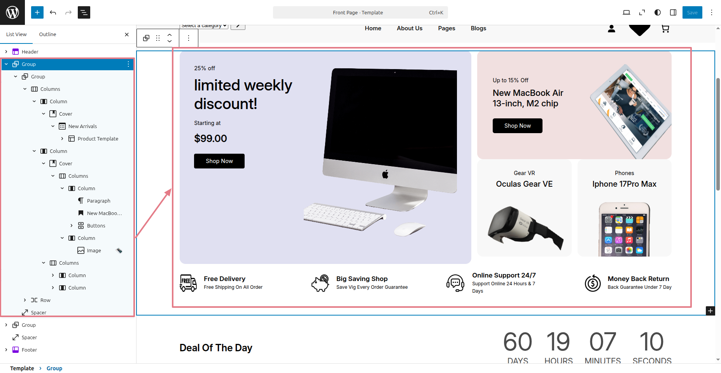The width and height of the screenshot is (721, 373).
Task: Open the desktop View preview icon
Action: coord(626,12)
